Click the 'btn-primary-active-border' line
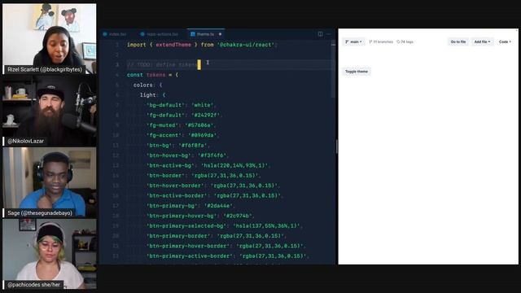Screen dimensions: 521x293 tap(228, 256)
